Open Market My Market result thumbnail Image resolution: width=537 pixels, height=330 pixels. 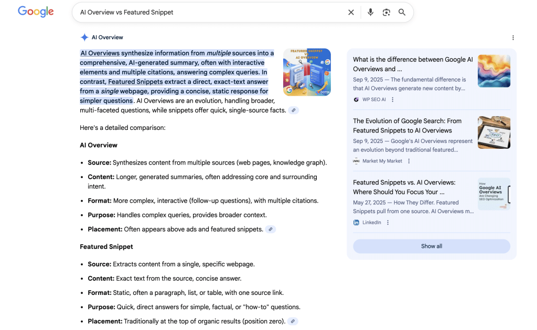pos(494,133)
